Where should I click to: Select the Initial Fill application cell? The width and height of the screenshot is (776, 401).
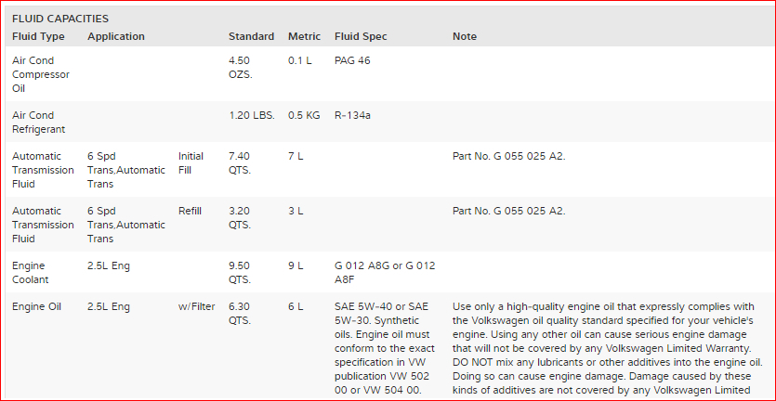[x=191, y=162]
